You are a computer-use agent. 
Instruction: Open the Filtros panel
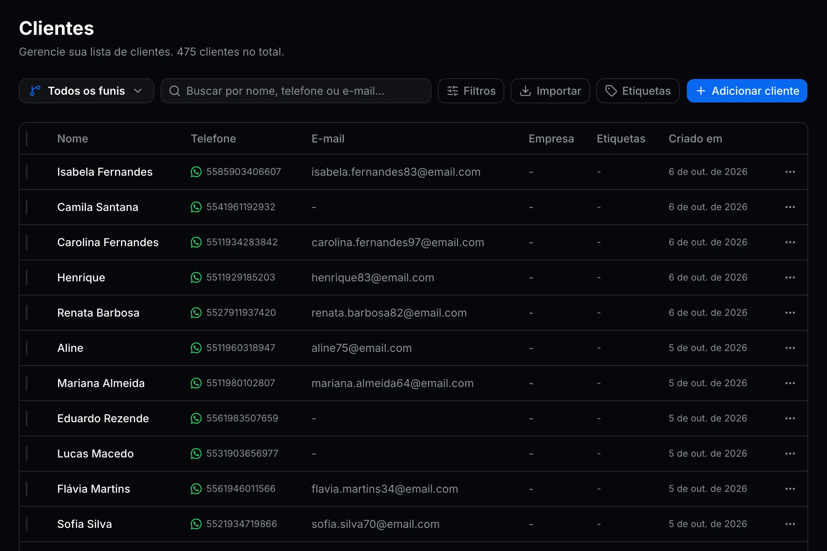click(471, 91)
